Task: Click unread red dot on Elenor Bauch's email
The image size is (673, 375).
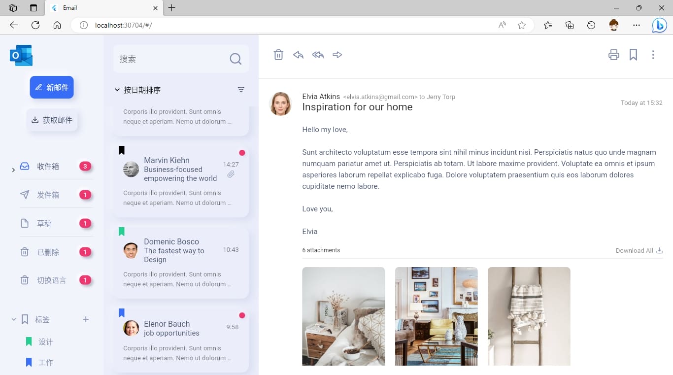Action: (242, 315)
